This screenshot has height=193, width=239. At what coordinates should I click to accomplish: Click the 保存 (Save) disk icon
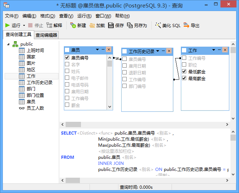[x=111, y=25]
